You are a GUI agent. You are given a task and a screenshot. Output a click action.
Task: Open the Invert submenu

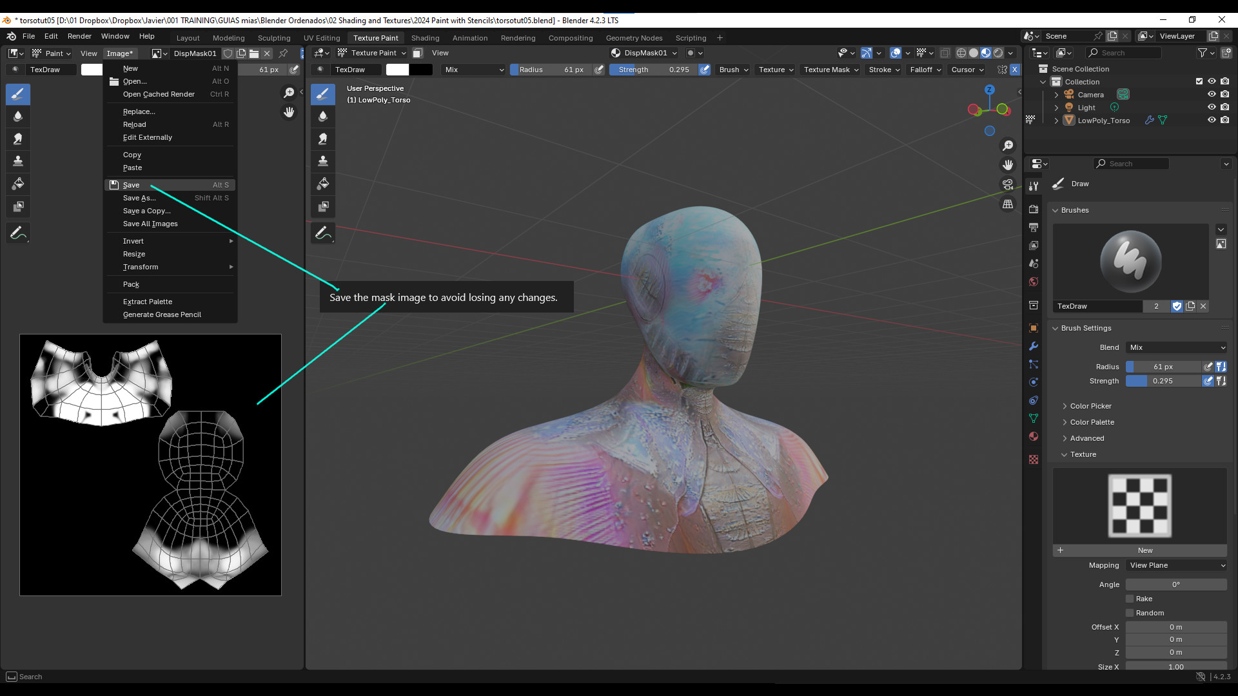pos(170,241)
